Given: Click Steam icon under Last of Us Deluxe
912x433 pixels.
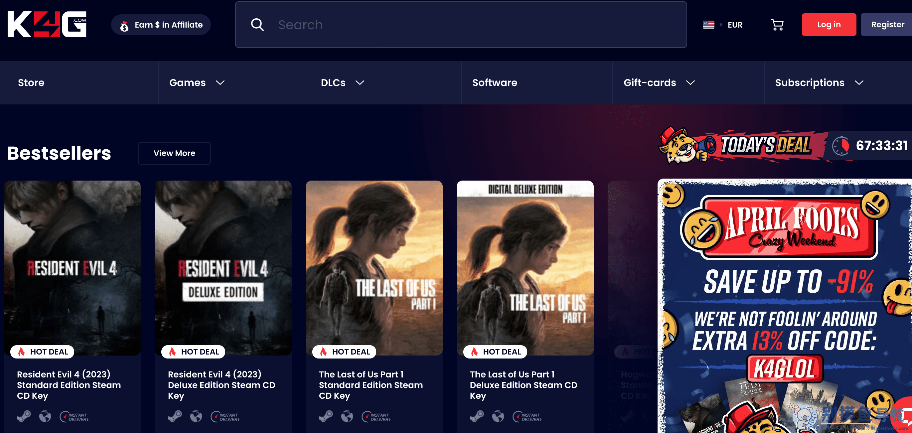Looking at the screenshot, I should pyautogui.click(x=477, y=416).
